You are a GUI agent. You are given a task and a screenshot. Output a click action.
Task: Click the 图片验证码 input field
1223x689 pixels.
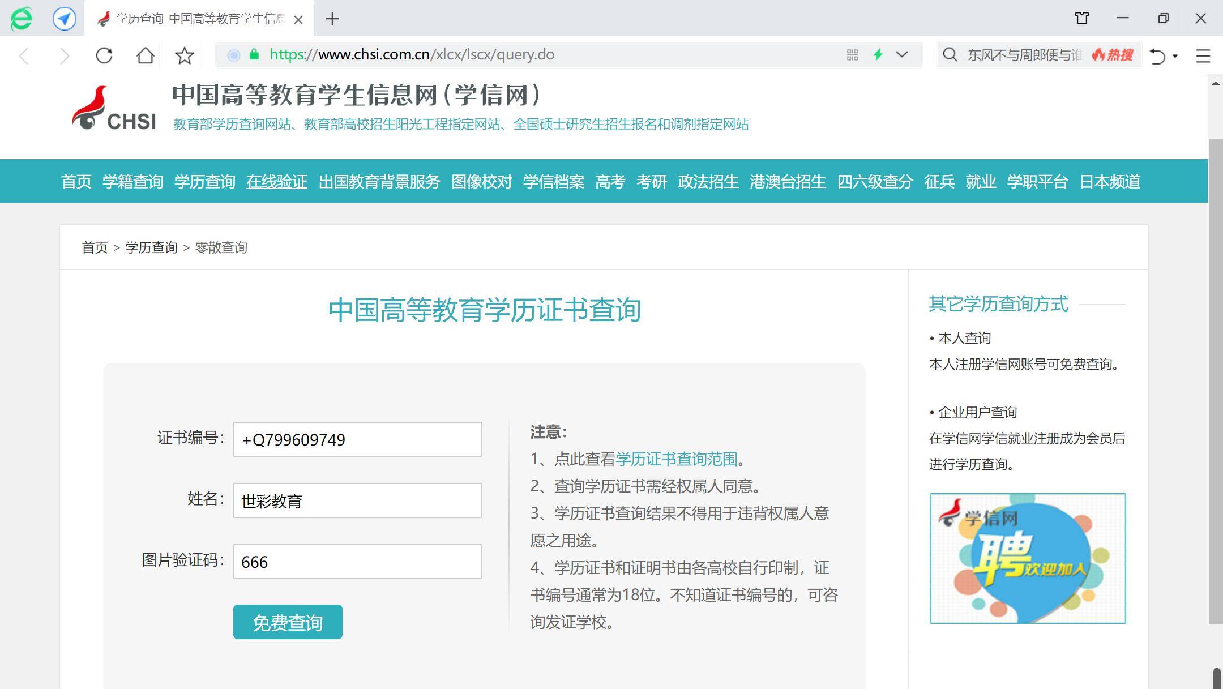click(357, 562)
